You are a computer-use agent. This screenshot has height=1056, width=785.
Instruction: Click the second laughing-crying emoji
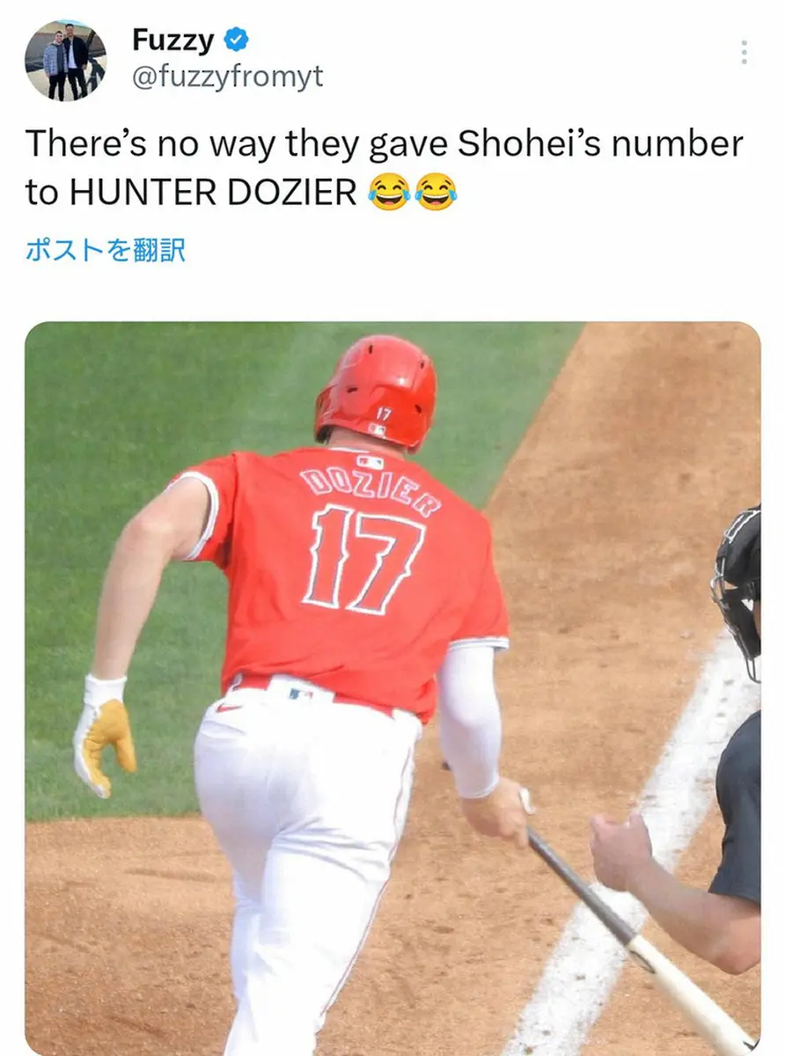coord(437,192)
